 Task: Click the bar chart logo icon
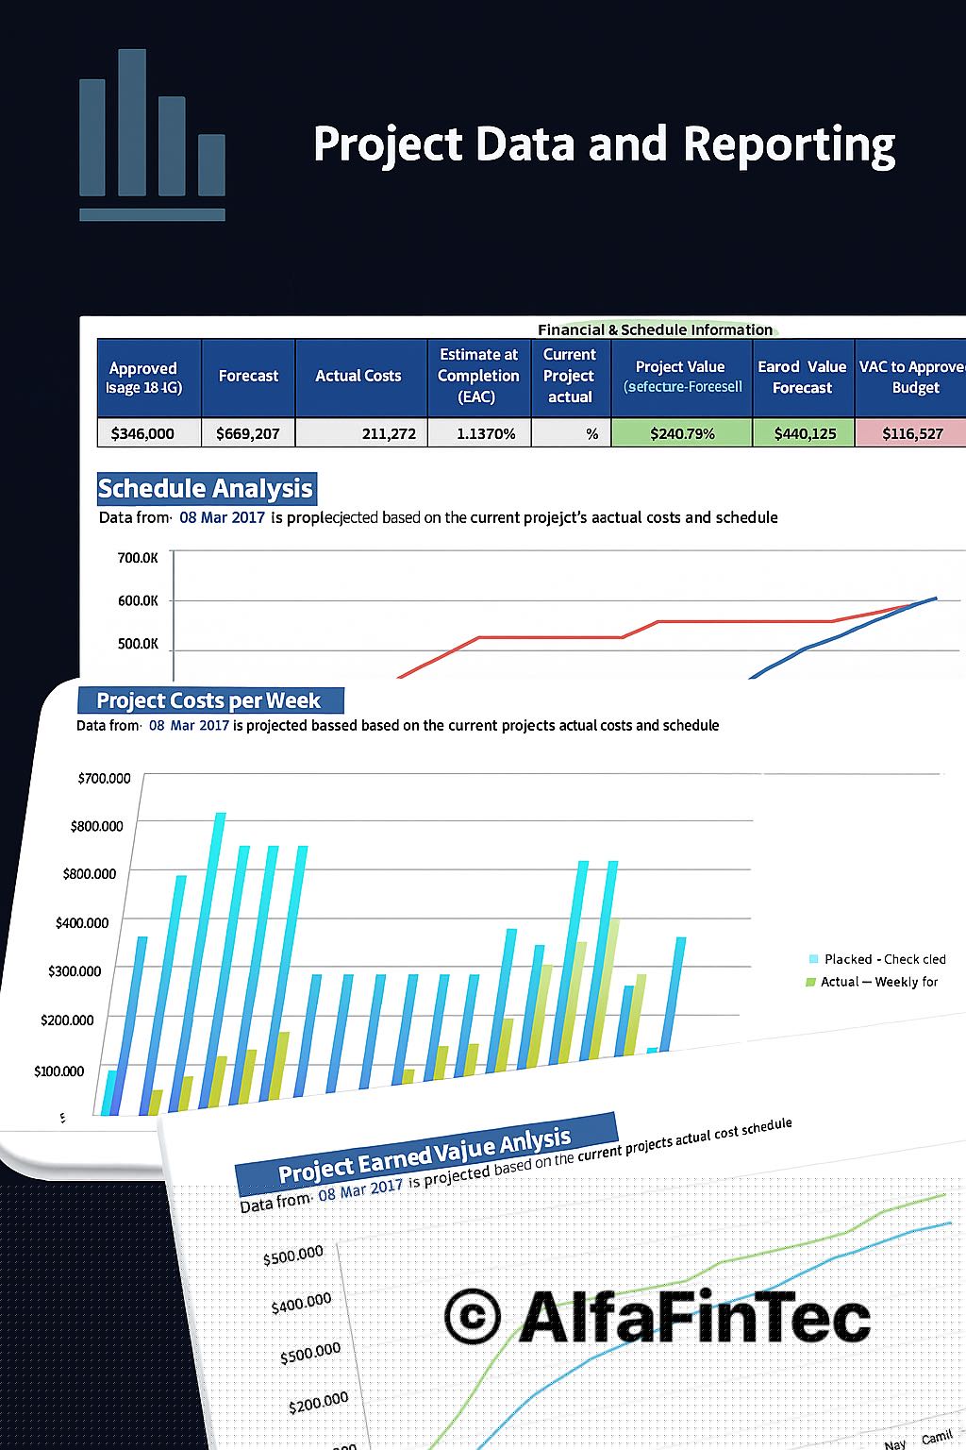(x=152, y=135)
